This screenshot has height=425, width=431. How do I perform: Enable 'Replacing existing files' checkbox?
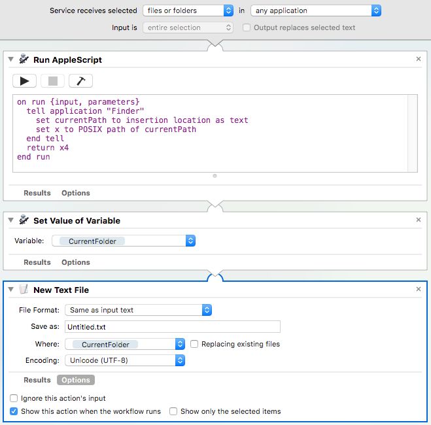pos(194,344)
